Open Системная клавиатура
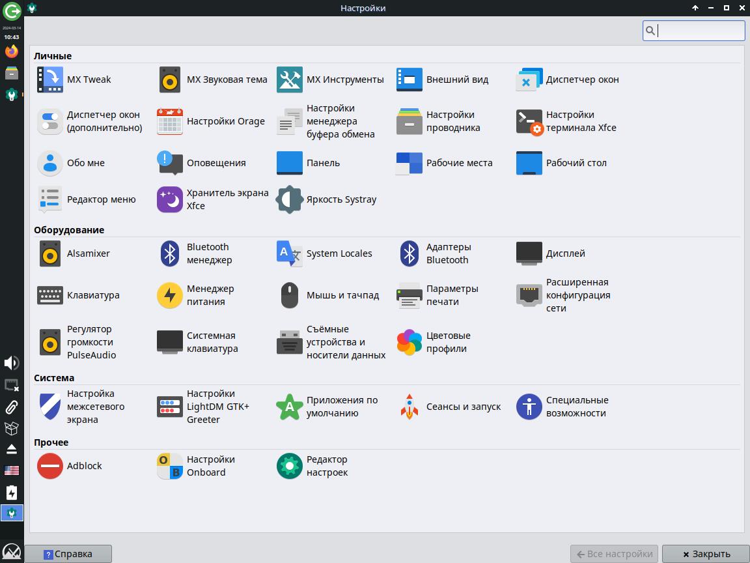Screen dimensions: 750x563 197,342
